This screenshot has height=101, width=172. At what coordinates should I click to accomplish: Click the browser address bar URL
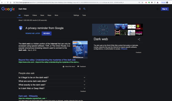coord(69,2)
